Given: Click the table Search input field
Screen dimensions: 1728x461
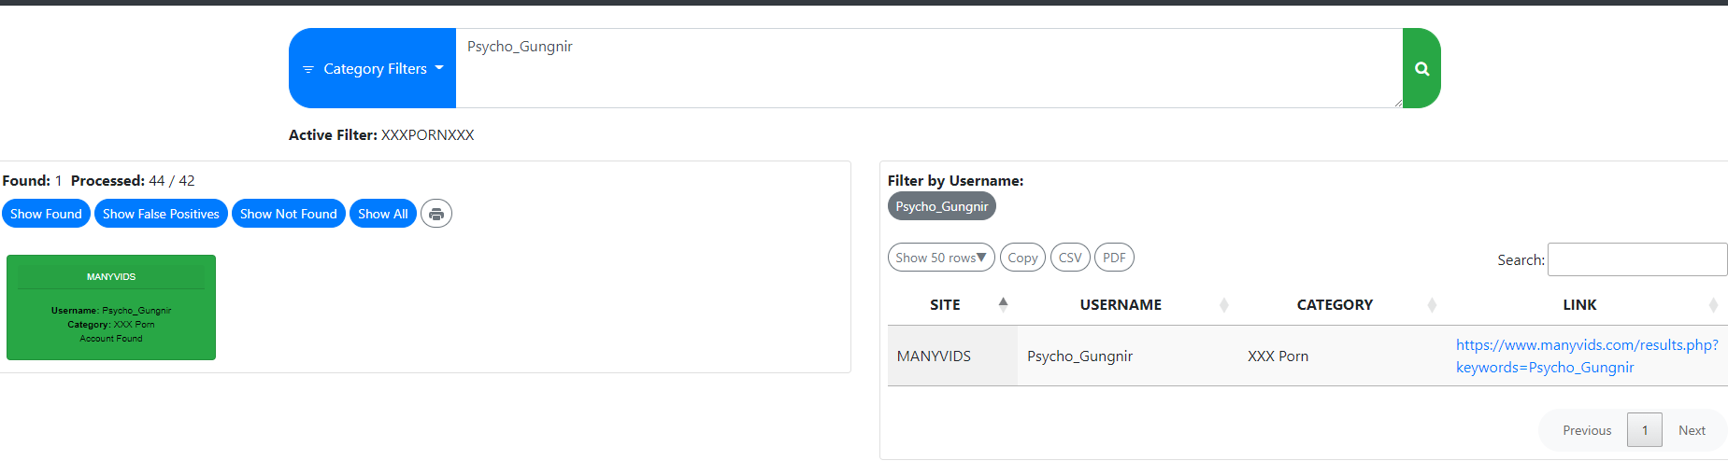Looking at the screenshot, I should click(1637, 259).
